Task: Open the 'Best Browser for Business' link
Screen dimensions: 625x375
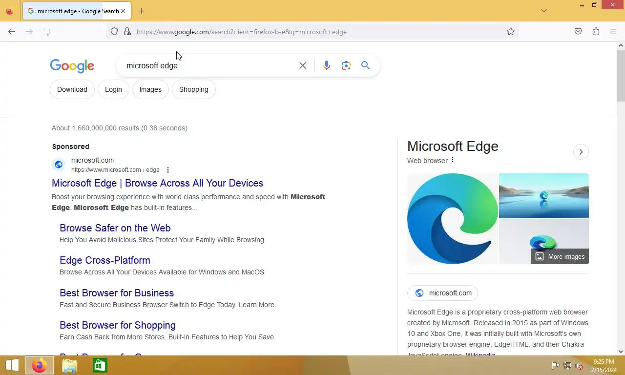Action: (117, 293)
